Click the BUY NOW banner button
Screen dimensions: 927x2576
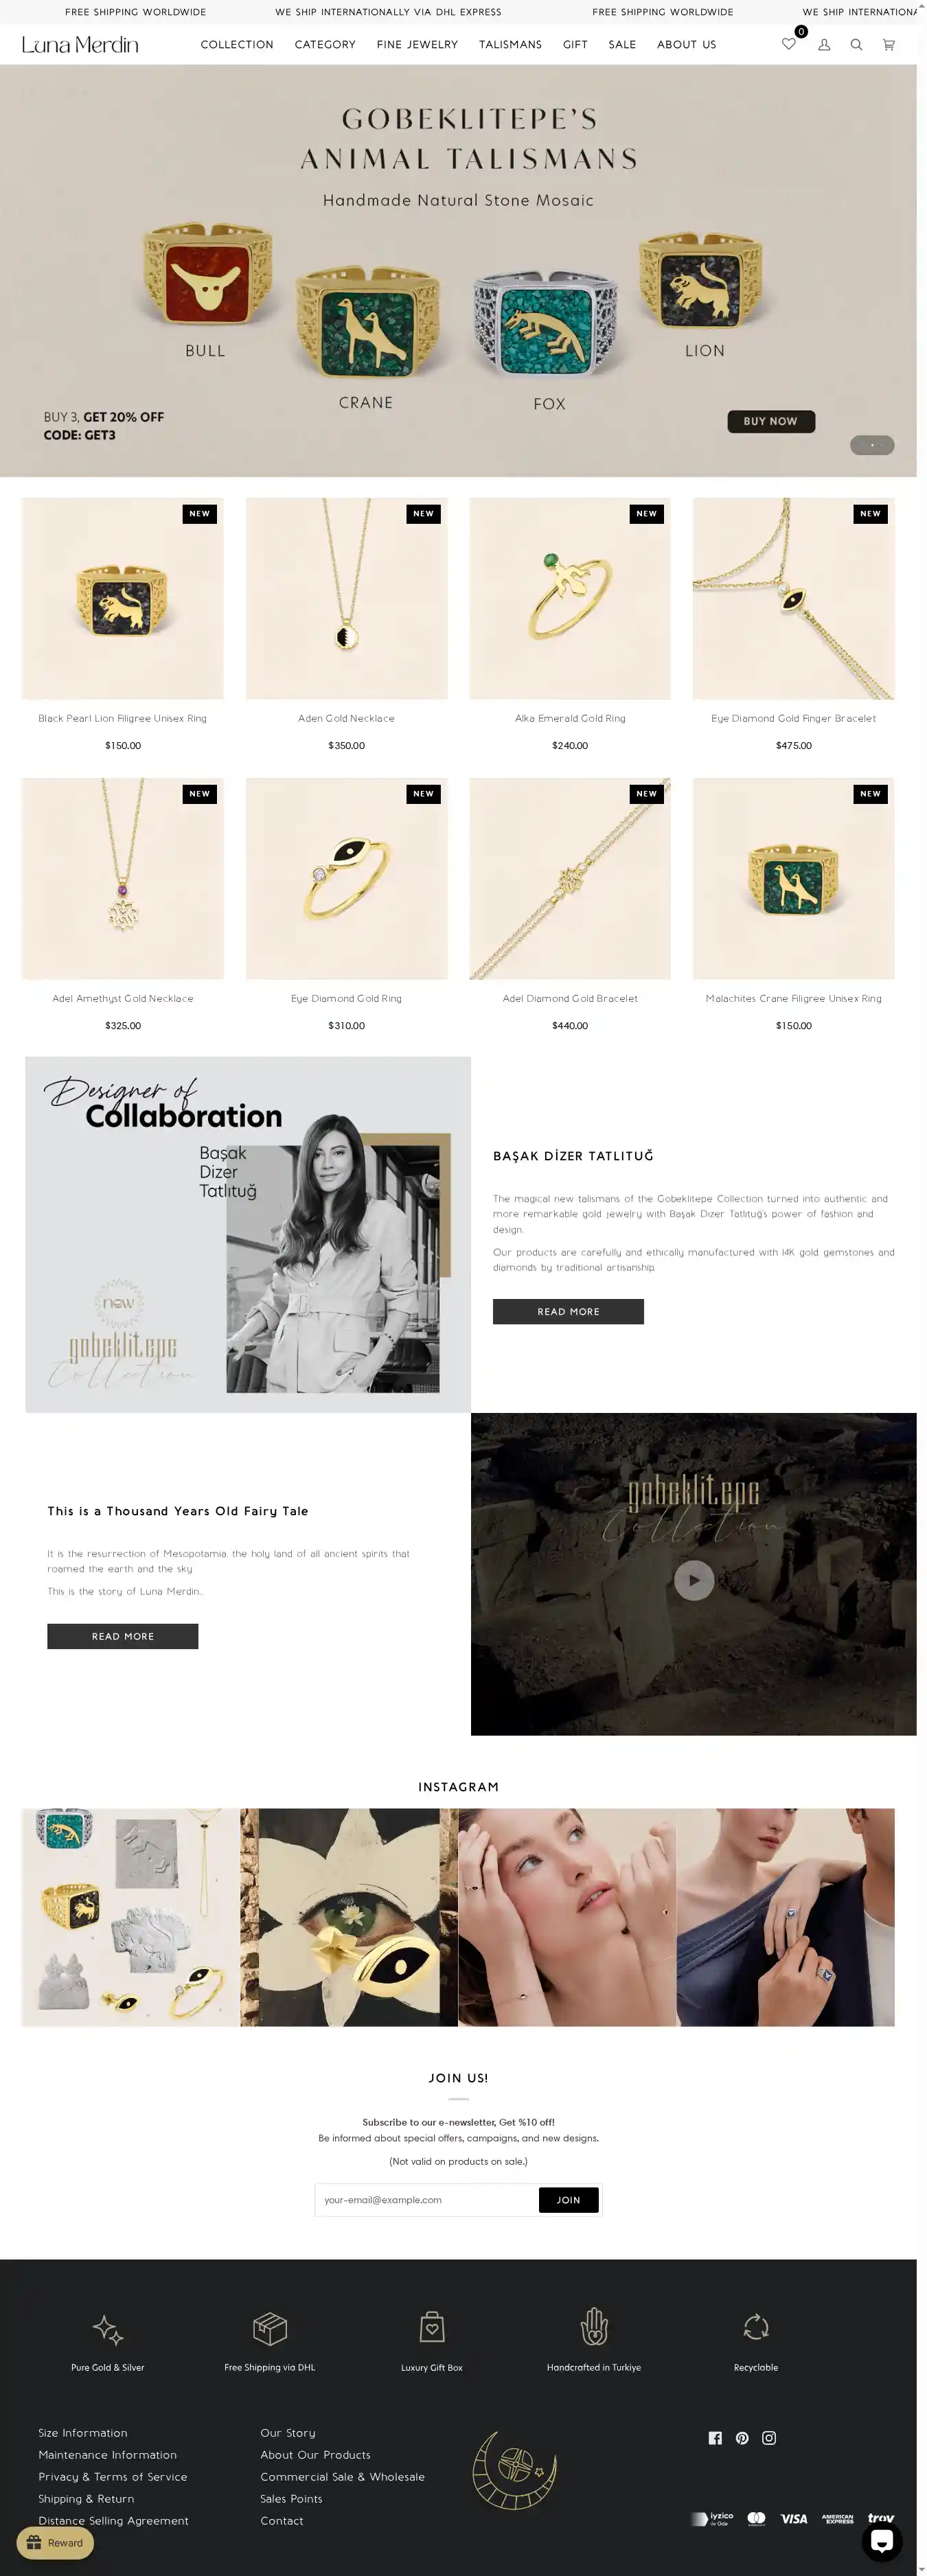(x=771, y=421)
